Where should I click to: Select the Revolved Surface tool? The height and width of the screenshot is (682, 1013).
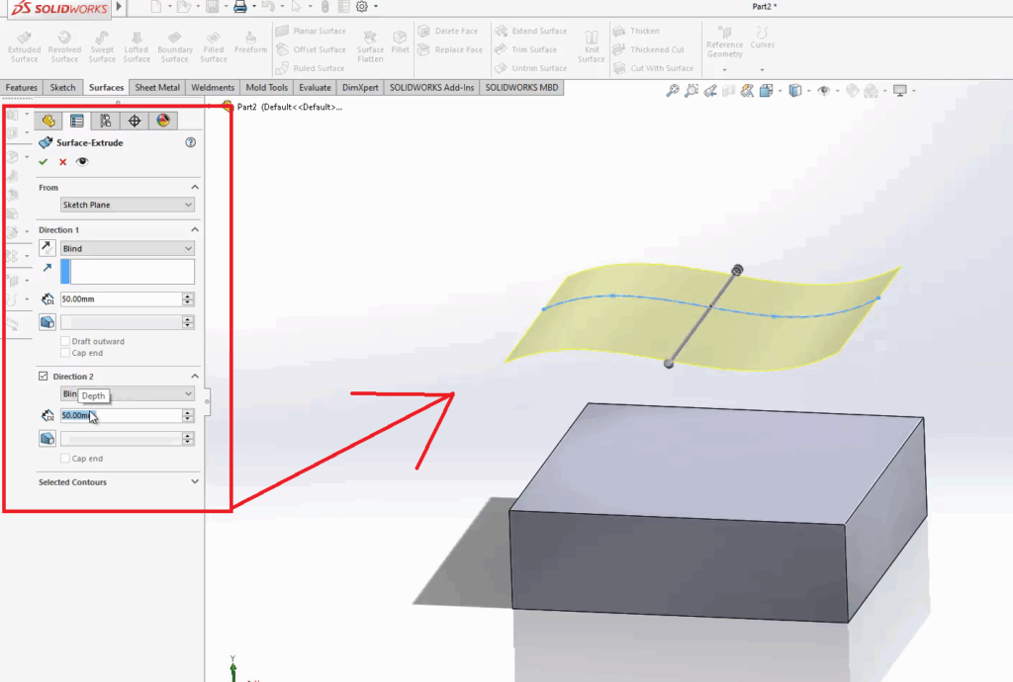(x=63, y=43)
